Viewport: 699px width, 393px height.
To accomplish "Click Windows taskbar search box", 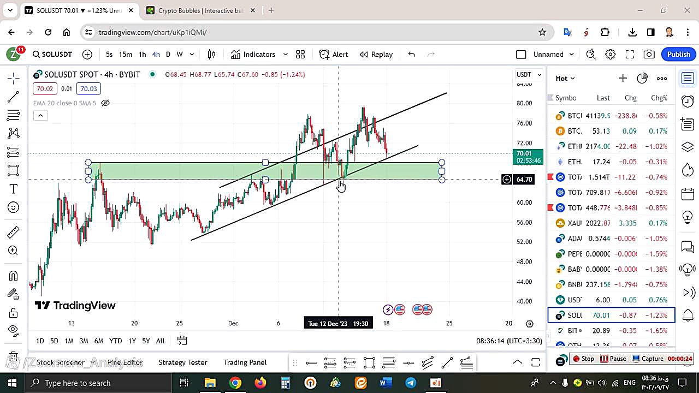I will point(99,383).
